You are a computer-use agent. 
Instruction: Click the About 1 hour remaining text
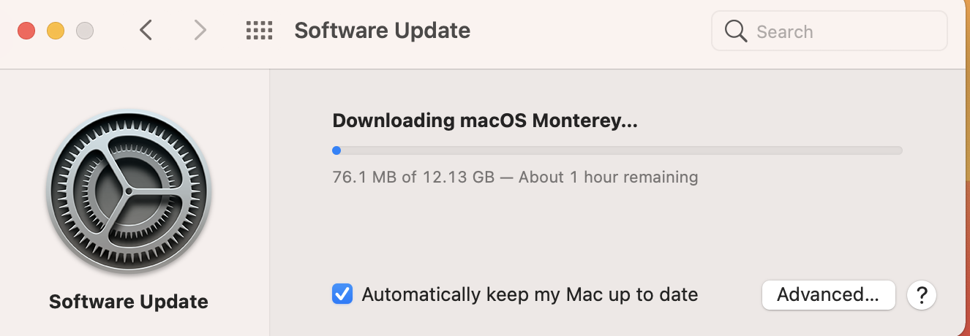(x=608, y=177)
